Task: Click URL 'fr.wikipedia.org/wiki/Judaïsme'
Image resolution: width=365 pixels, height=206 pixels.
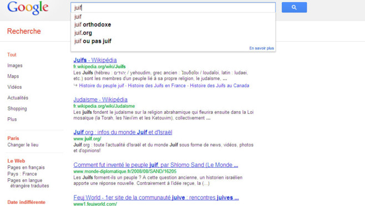Action: click(104, 106)
